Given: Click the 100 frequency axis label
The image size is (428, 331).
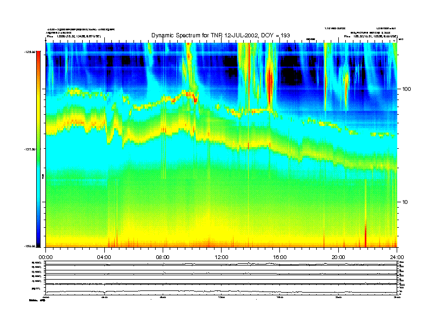Looking at the screenshot, I should 406,89.
